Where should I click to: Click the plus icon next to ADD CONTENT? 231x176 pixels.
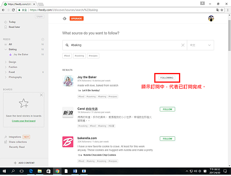click(x=15, y=163)
